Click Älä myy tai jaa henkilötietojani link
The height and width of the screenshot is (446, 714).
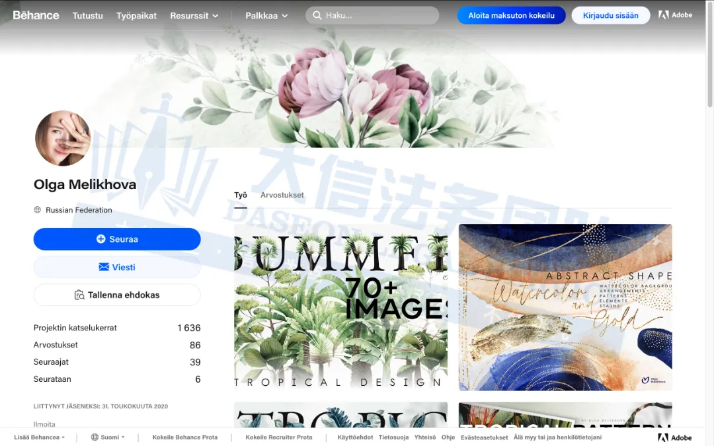557,437
